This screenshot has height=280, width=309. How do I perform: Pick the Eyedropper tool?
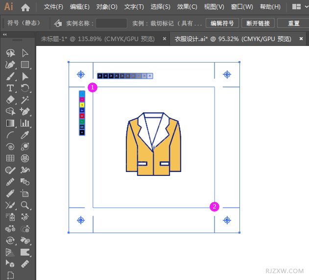click(x=25, y=135)
